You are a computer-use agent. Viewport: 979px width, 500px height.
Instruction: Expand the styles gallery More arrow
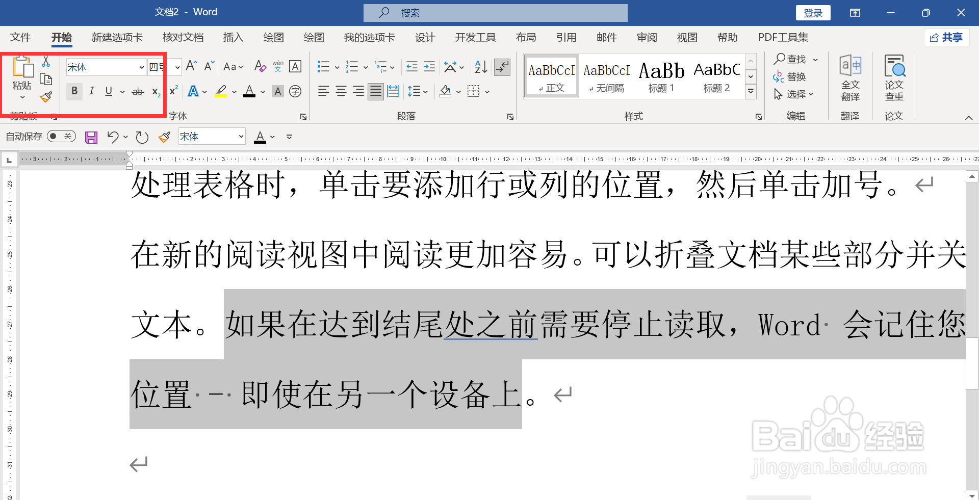(x=751, y=92)
